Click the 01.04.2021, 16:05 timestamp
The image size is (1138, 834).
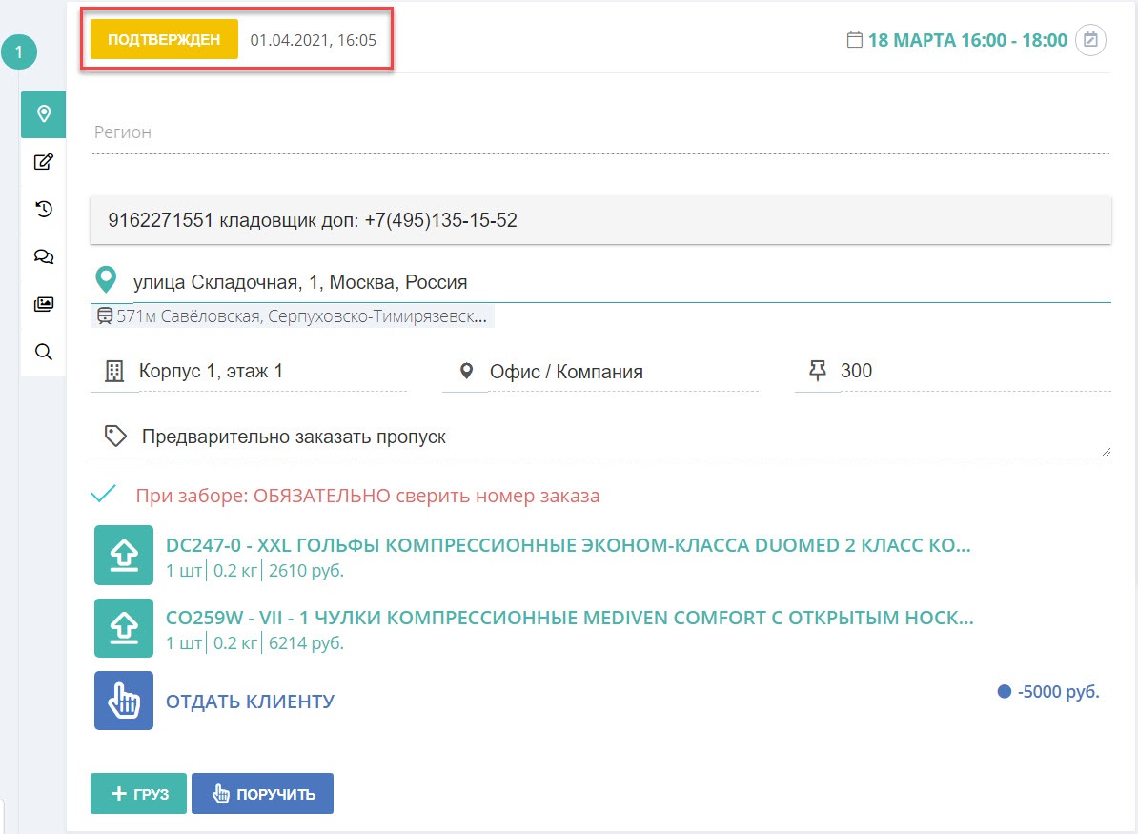(x=314, y=40)
